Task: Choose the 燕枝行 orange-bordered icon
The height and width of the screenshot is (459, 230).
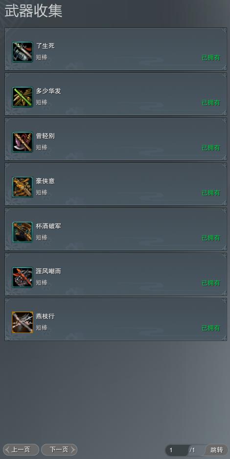Action: coord(23,322)
